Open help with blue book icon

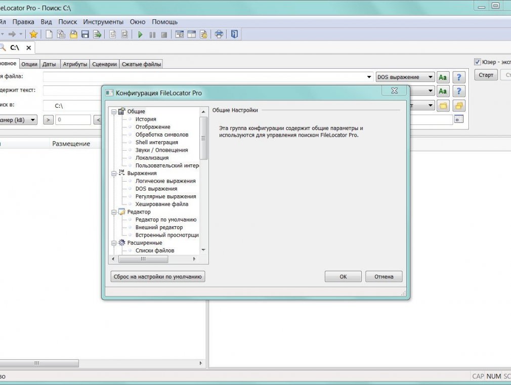(x=234, y=34)
